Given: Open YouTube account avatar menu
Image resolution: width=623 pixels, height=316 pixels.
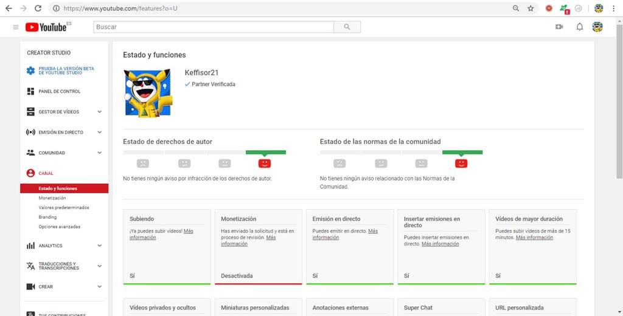Looking at the screenshot, I should point(597,27).
